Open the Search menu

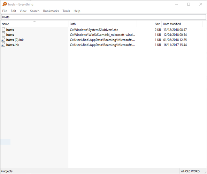pos(34,11)
